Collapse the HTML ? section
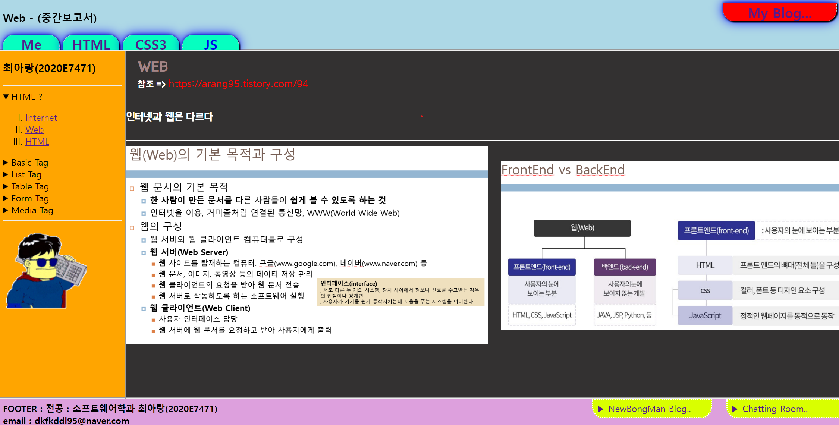 [6, 97]
